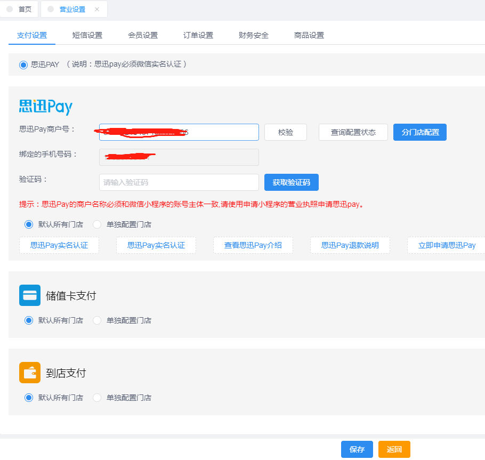Click 立即申请思迅Pay link
This screenshot has width=485, height=460.
click(x=447, y=245)
